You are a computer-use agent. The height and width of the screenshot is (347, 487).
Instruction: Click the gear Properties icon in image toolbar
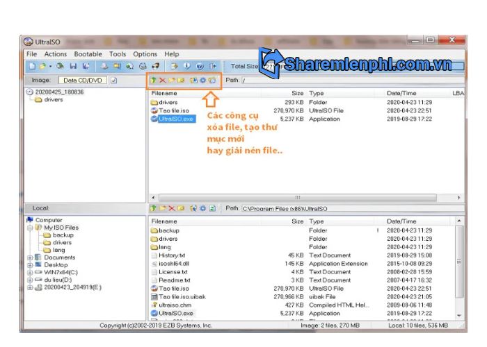203,81
